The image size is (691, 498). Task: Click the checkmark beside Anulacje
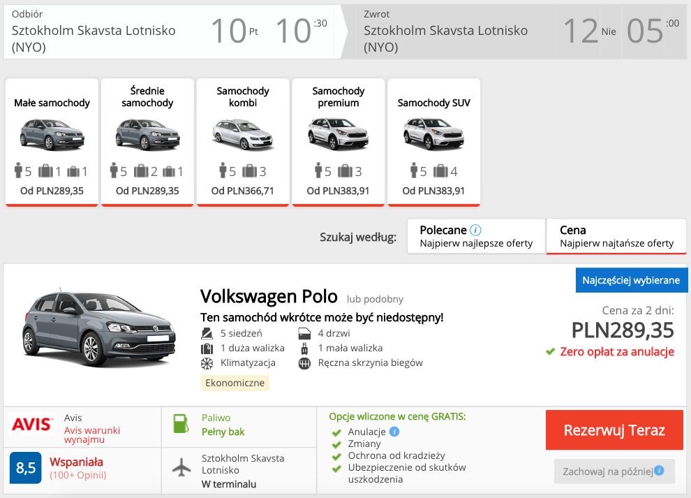(336, 432)
